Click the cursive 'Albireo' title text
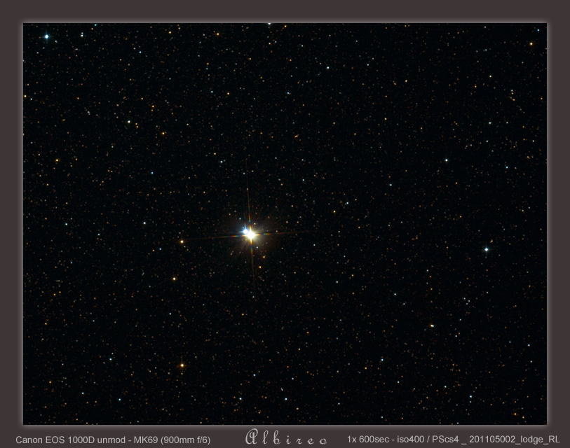The width and height of the screenshot is (570, 448). pyautogui.click(x=286, y=437)
